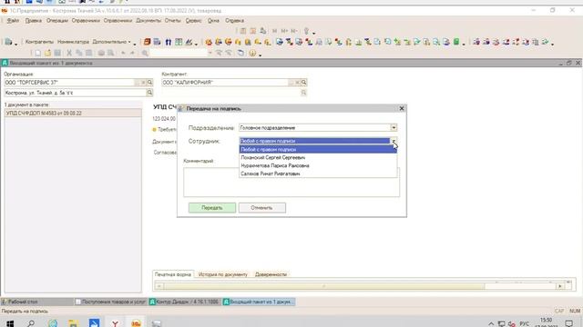Select employee Салахов in the list

pyautogui.click(x=318, y=173)
